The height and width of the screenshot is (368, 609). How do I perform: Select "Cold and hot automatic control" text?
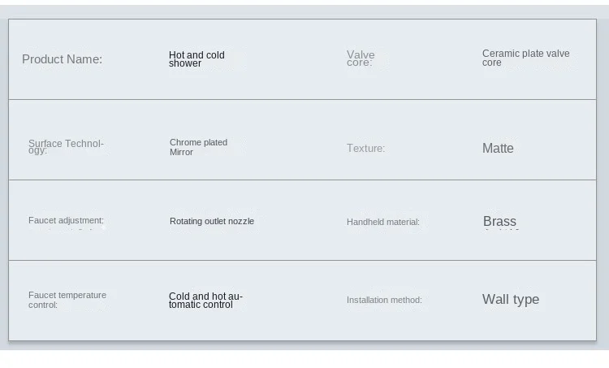coord(205,301)
